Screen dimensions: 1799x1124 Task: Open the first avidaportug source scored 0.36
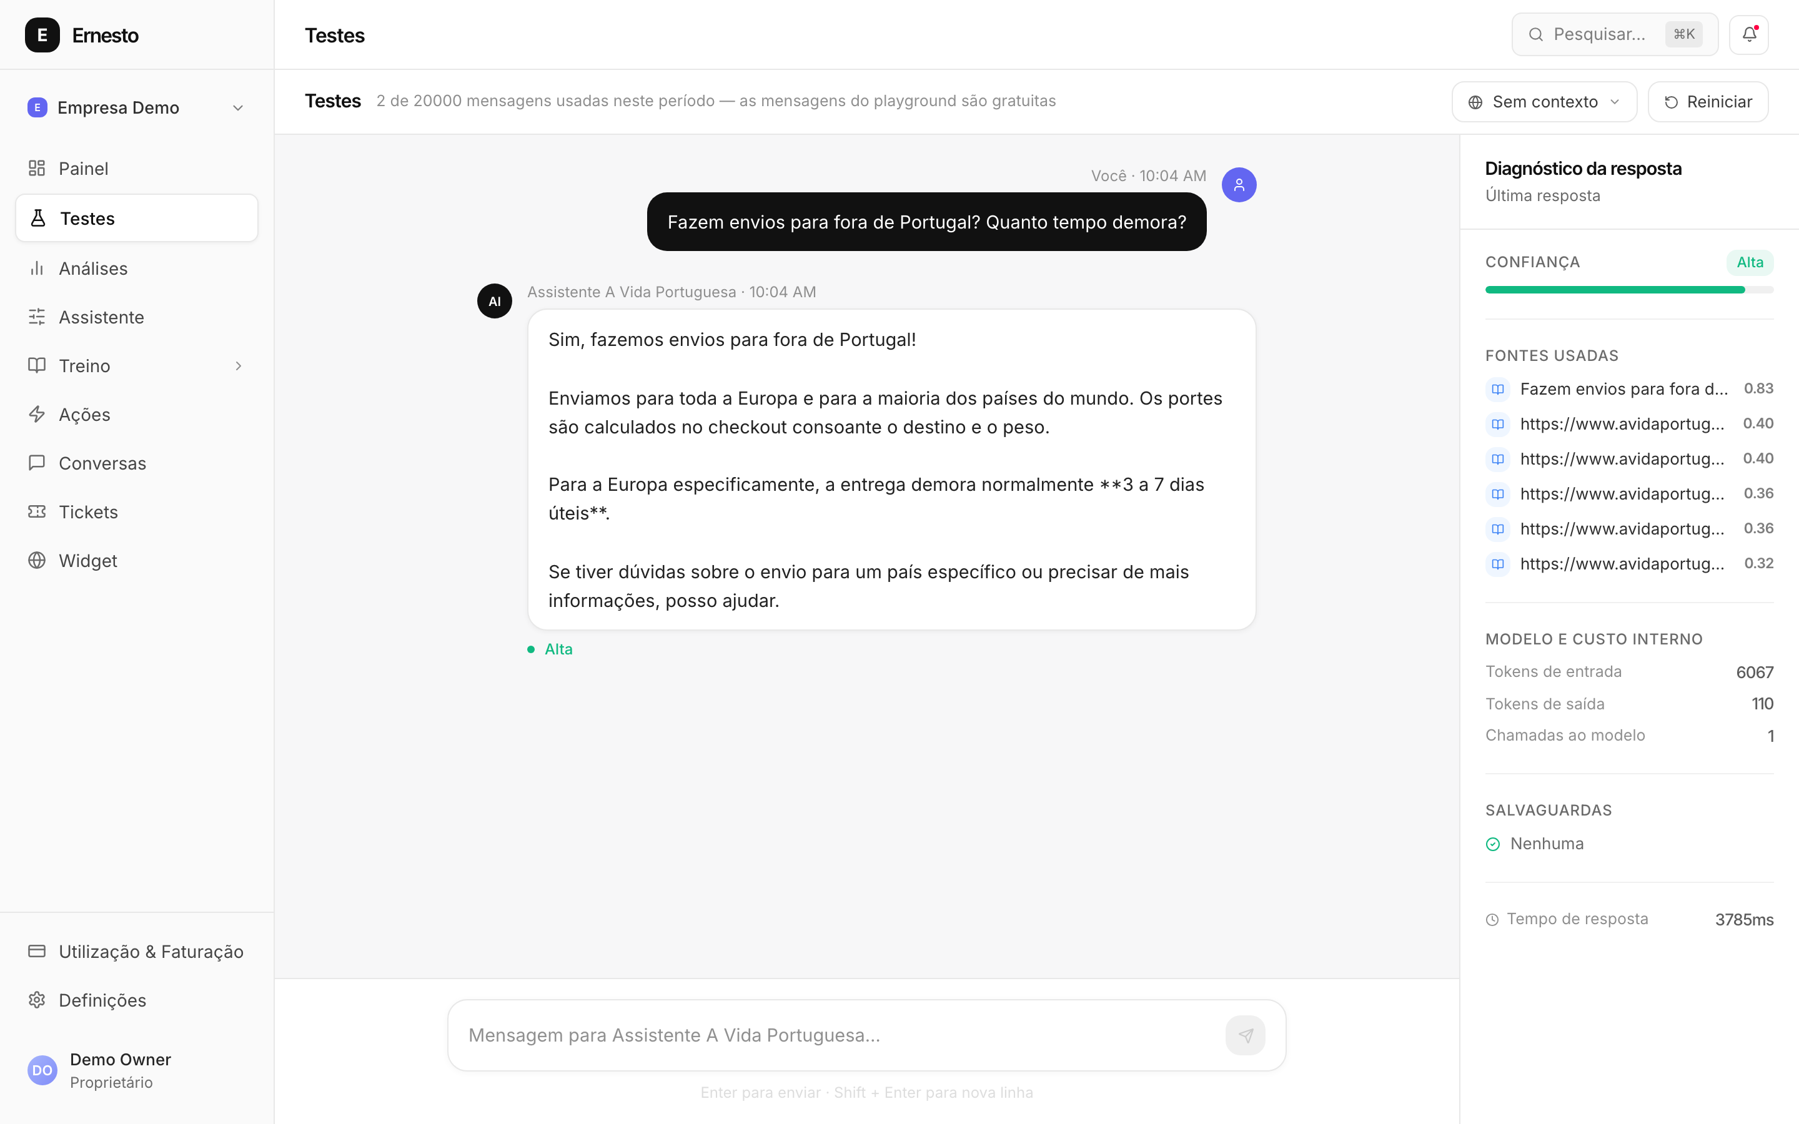click(1628, 493)
